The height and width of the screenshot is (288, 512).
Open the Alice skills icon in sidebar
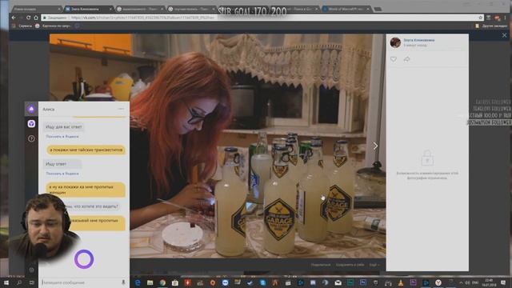coord(31,124)
